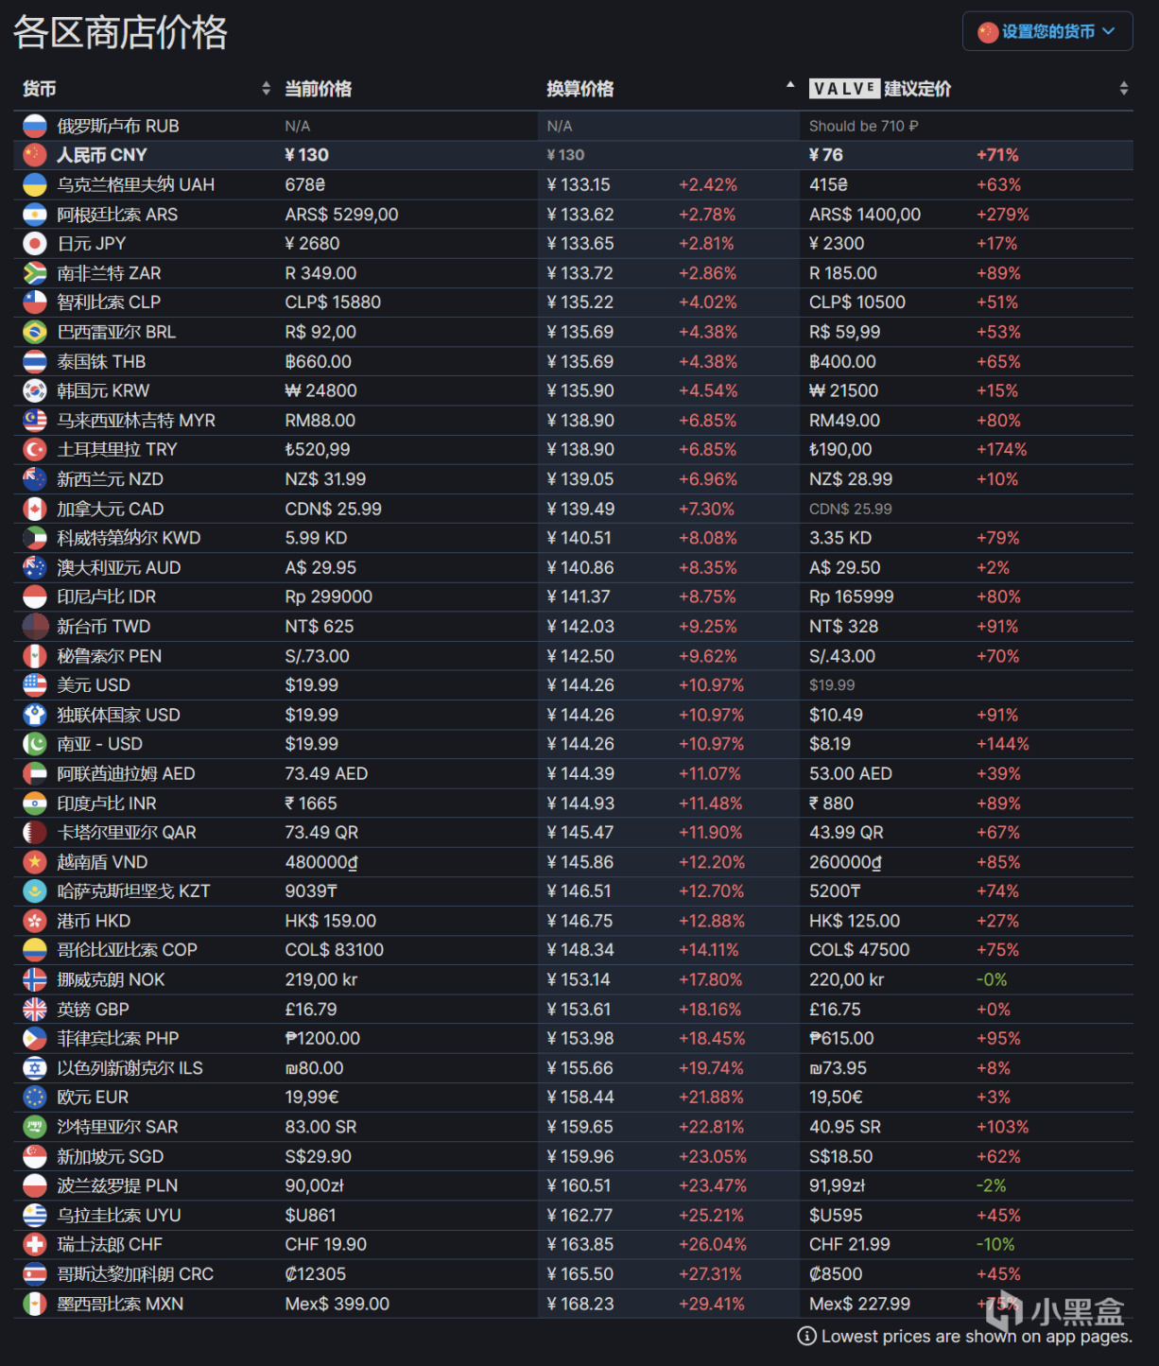This screenshot has height=1366, width=1159.
Task: Sort by Valve 建议定价 column arrows
Action: pyautogui.click(x=1123, y=89)
